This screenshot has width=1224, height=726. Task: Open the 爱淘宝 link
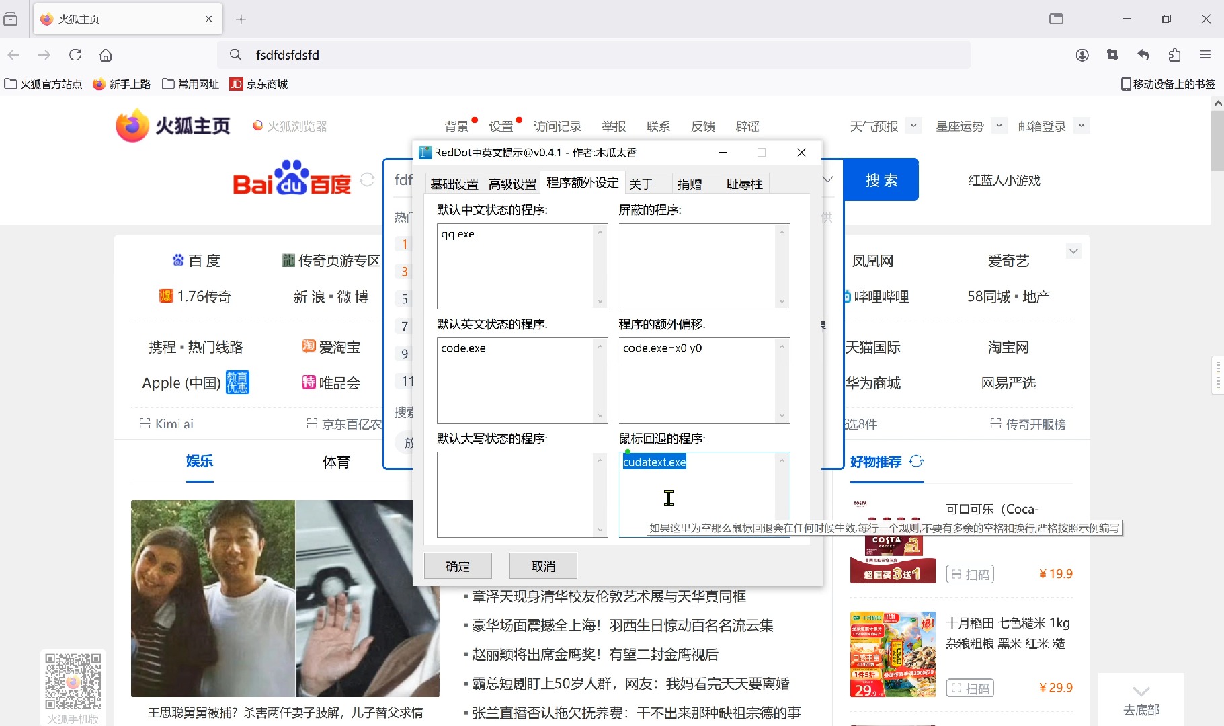point(331,347)
